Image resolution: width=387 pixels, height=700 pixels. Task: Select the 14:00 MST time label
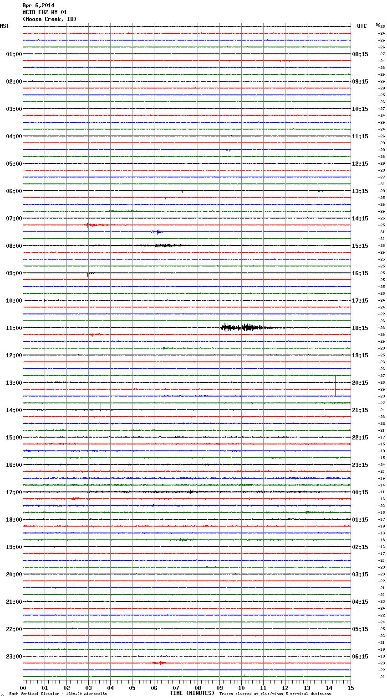pyautogui.click(x=14, y=410)
